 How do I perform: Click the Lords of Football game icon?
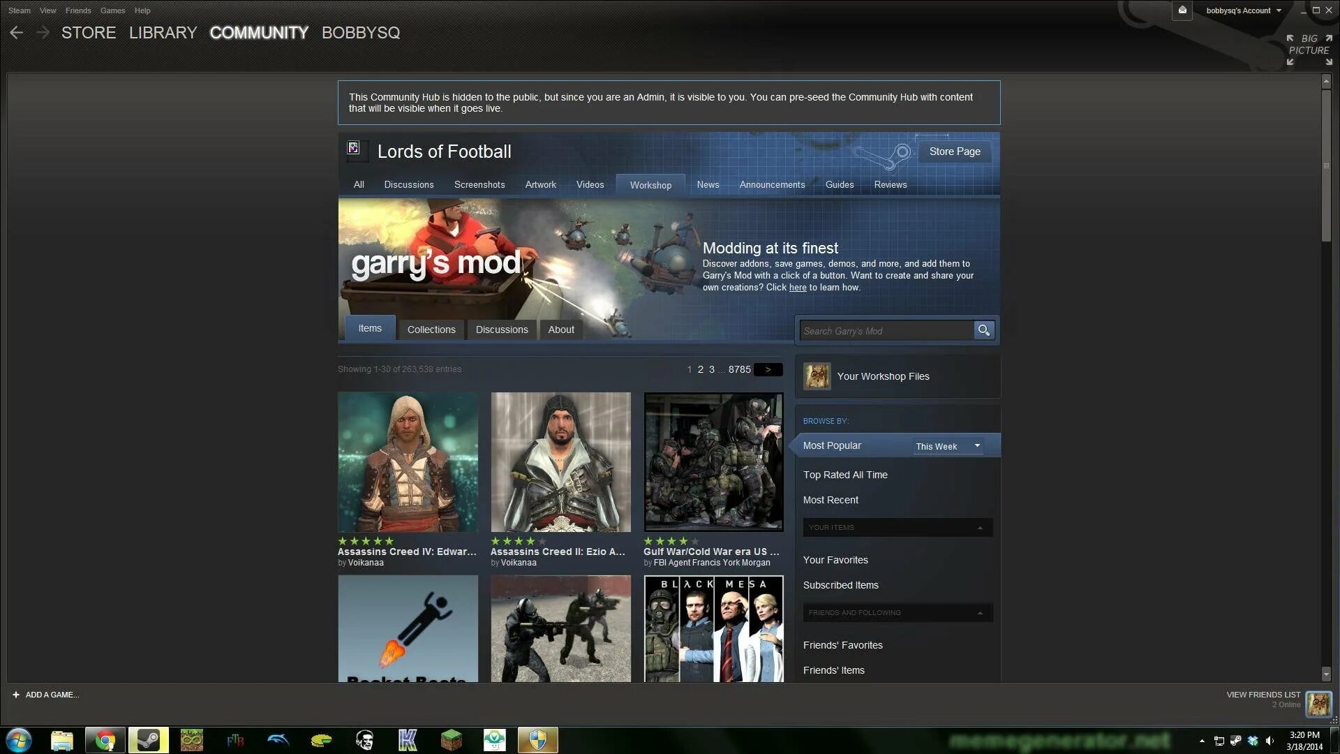tap(354, 148)
